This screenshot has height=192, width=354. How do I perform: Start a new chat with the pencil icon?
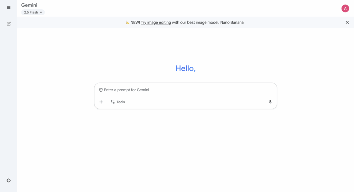[9, 24]
